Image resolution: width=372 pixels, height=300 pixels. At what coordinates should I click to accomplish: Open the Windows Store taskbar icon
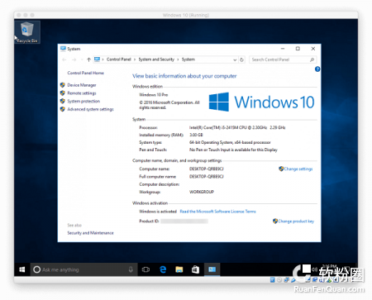tap(195, 269)
